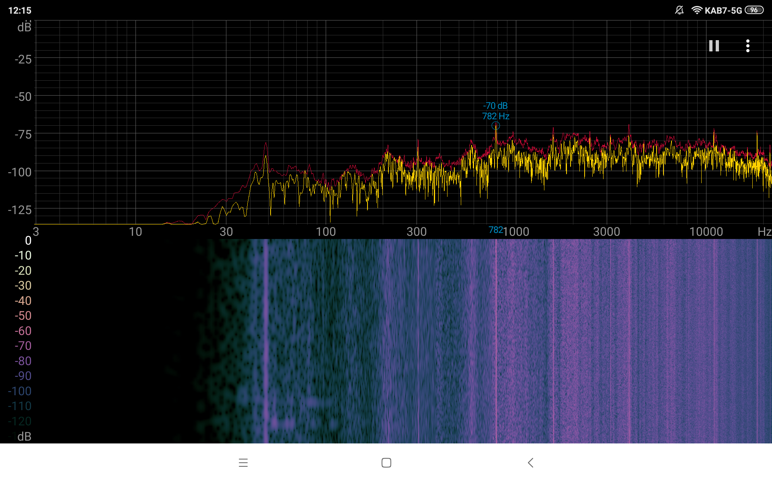Tap the Android back navigation arrow
Viewport: 772px width, 482px height.
tap(530, 463)
